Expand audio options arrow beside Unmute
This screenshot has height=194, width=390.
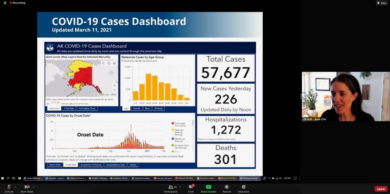[x=16, y=187]
